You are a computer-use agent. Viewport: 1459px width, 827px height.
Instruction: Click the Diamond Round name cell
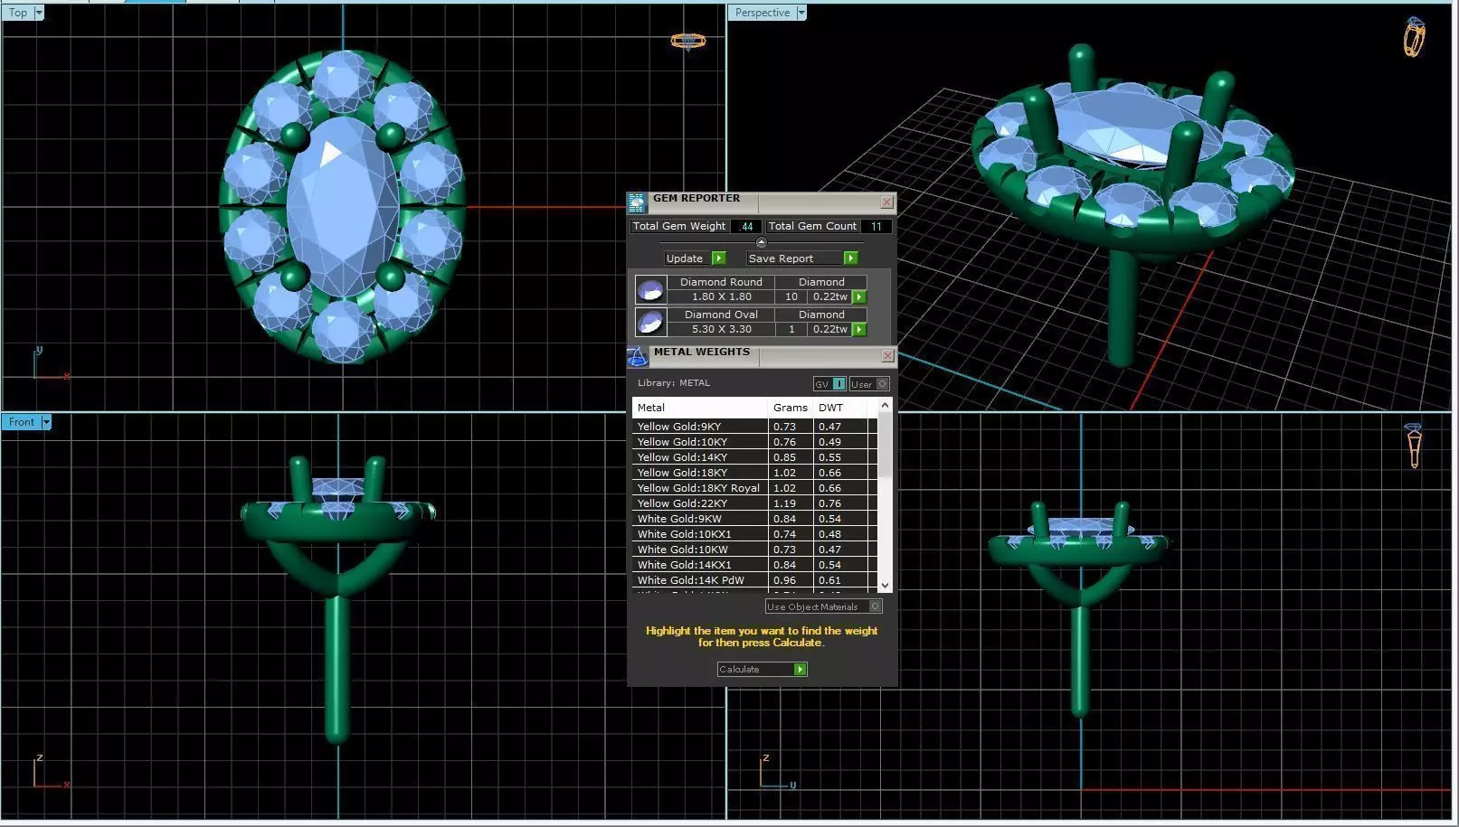tap(721, 282)
